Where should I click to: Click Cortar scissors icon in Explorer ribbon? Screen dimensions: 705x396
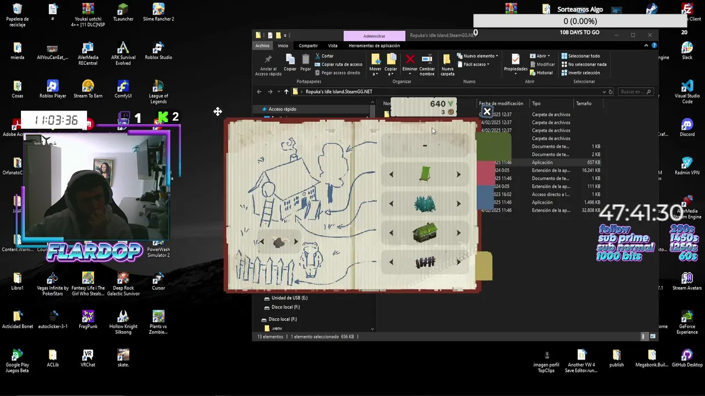[x=318, y=56]
